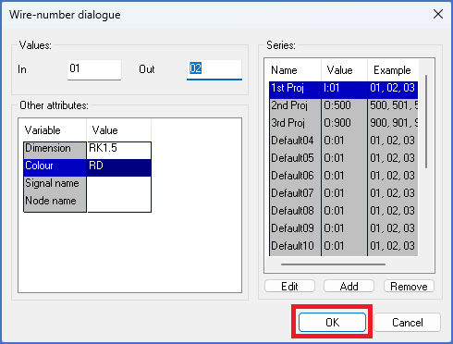Viewport: 453px width, 344px height.
Task: Click the empty Signal name value cell
Action: [x=119, y=185]
